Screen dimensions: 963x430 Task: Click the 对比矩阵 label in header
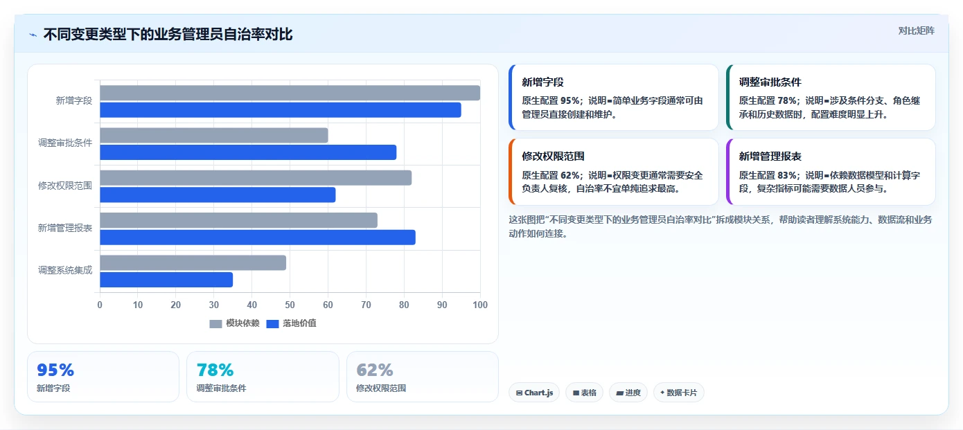(916, 30)
